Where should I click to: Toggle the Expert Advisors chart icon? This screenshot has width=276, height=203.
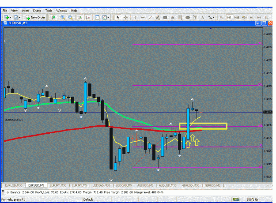click(53, 17)
